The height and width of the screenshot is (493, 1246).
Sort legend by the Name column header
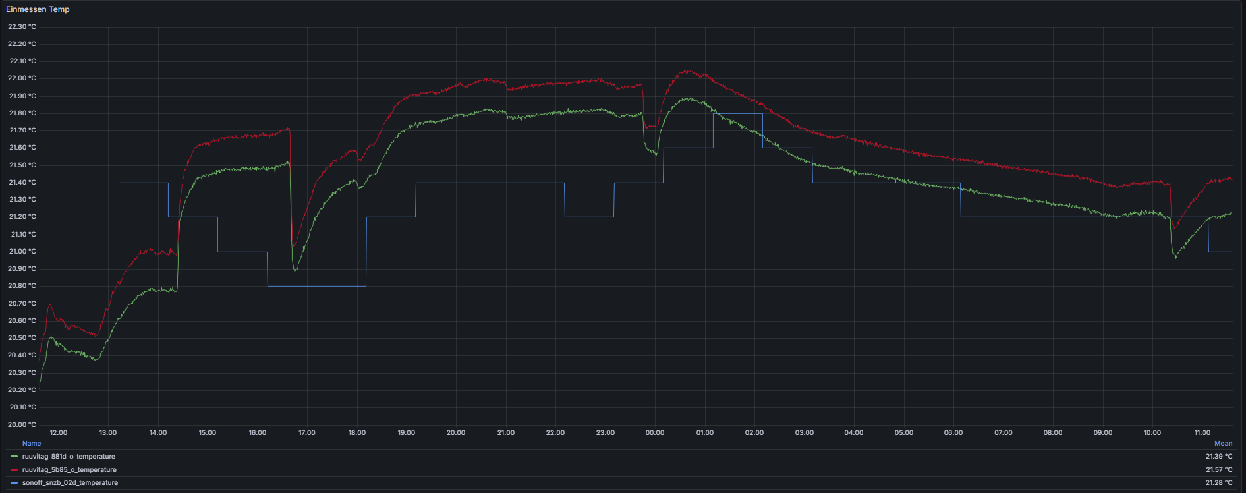32,444
